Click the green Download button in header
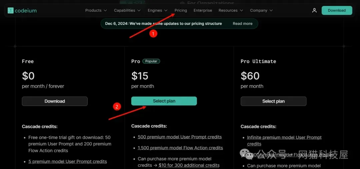The height and width of the screenshot is (169, 360). (x=337, y=10)
